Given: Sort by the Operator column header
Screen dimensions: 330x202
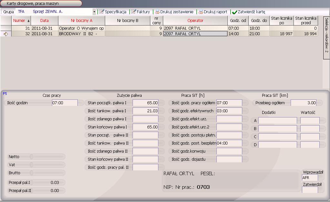Looking at the screenshot, I should [195, 21].
